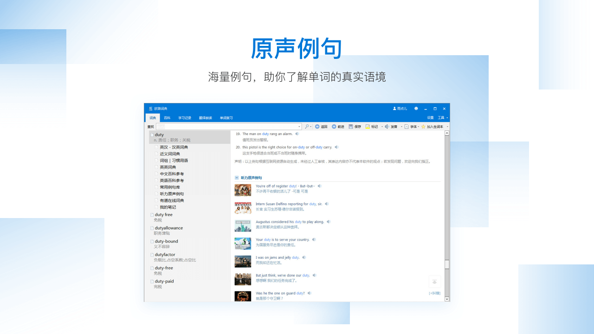
Task: Select the duty-free entry in sidebar
Action: 163,268
